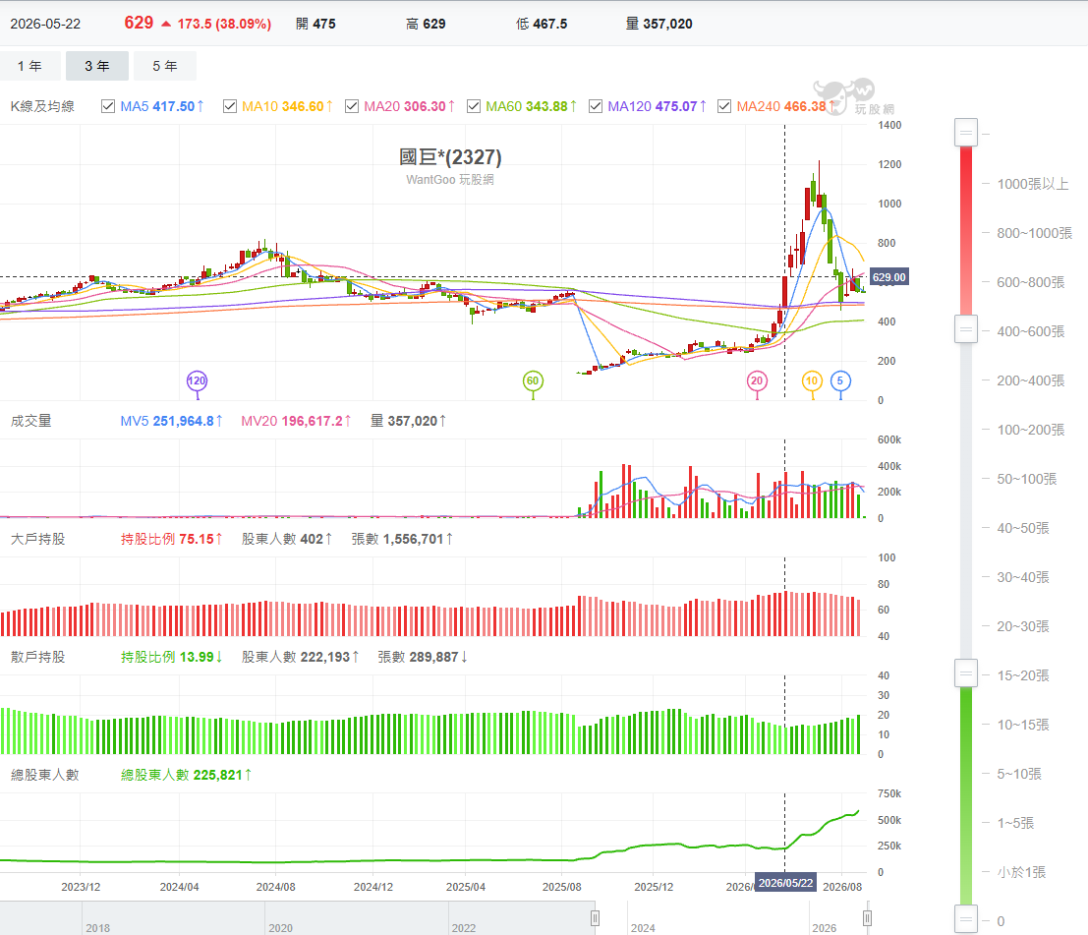The image size is (1088, 935).
Task: Click the 100~200張 level label
Action: pyautogui.click(x=1030, y=430)
